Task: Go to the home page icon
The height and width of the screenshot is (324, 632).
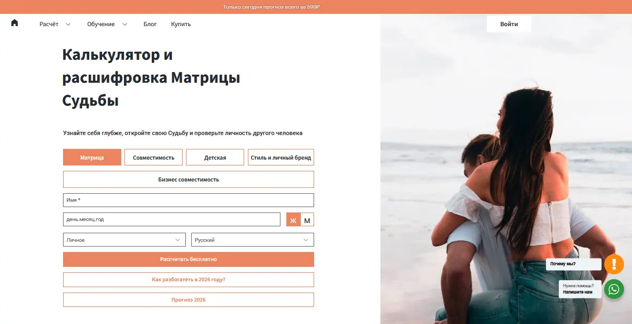Action: click(14, 23)
